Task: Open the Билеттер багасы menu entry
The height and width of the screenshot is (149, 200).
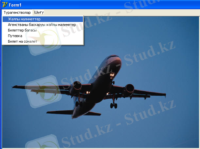Action: pos(43,30)
